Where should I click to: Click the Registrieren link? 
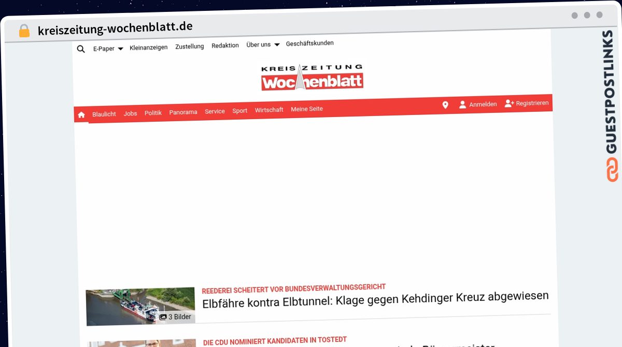click(x=532, y=103)
